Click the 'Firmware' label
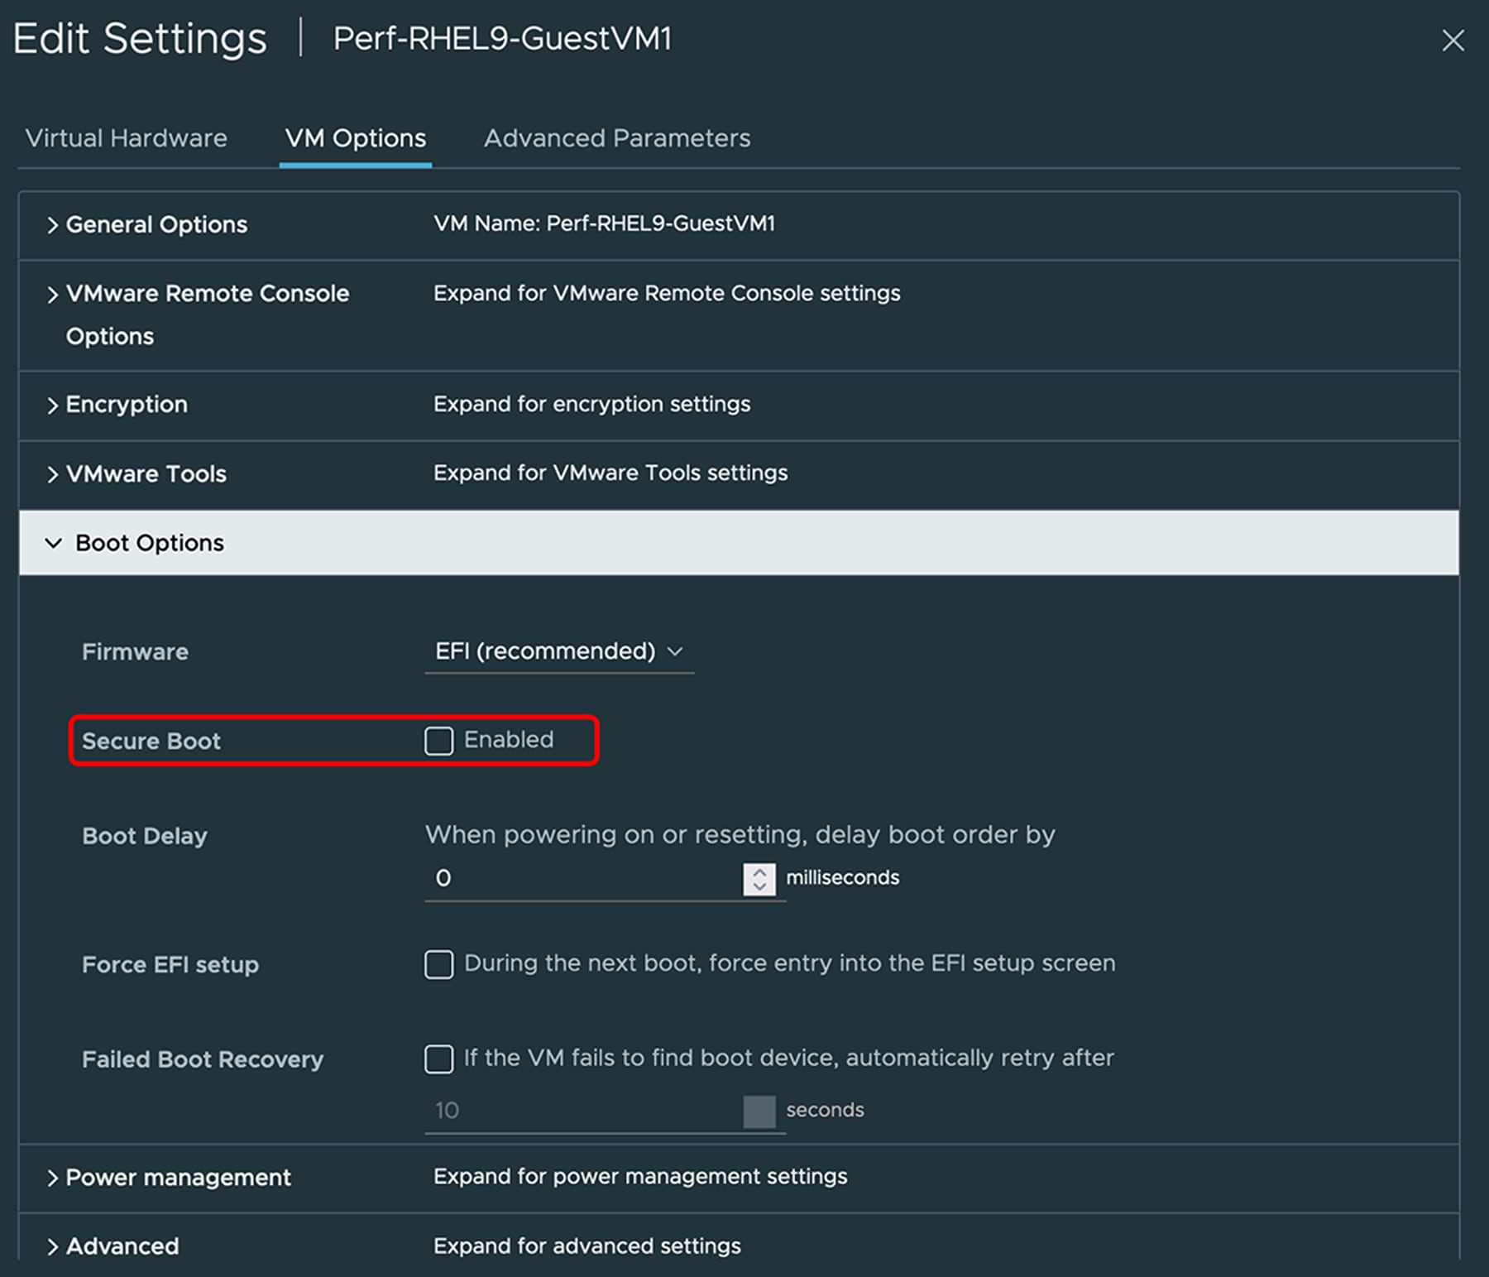The height and width of the screenshot is (1277, 1489). 135,652
